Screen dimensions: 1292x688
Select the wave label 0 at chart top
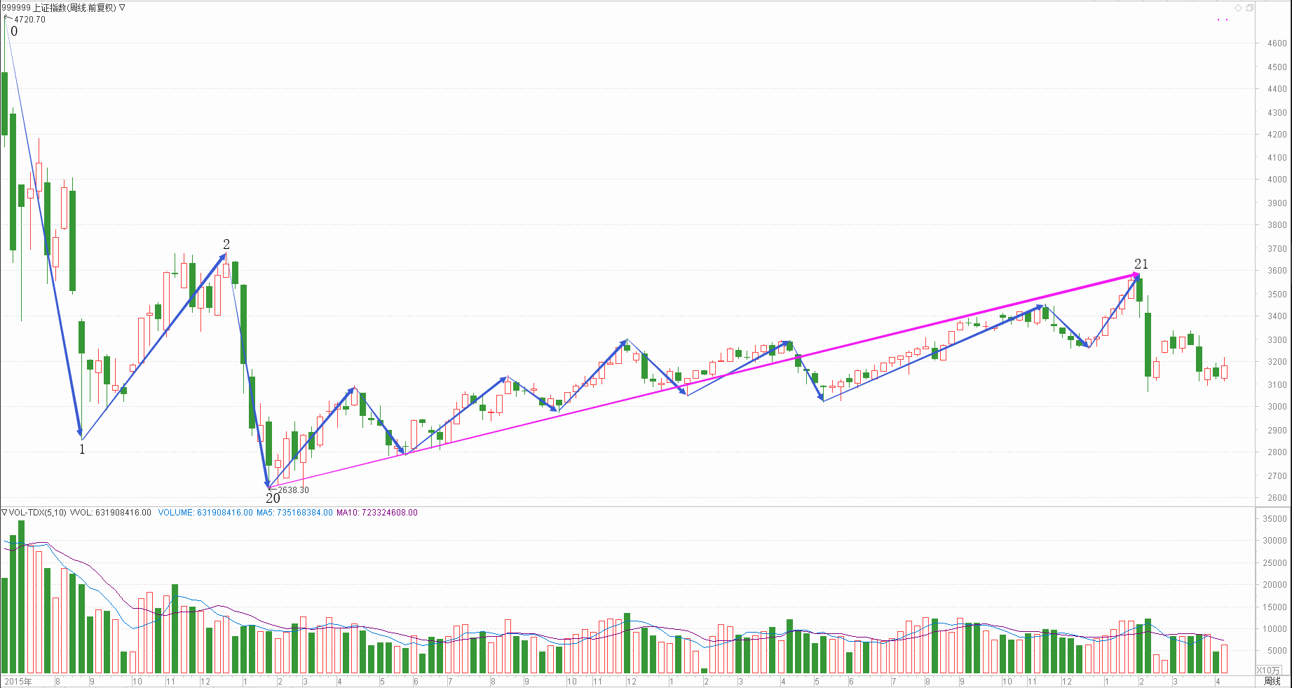(x=14, y=32)
